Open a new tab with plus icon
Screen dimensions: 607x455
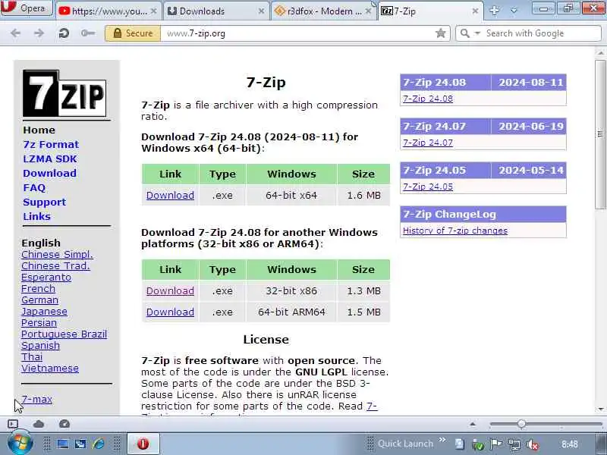tap(495, 11)
